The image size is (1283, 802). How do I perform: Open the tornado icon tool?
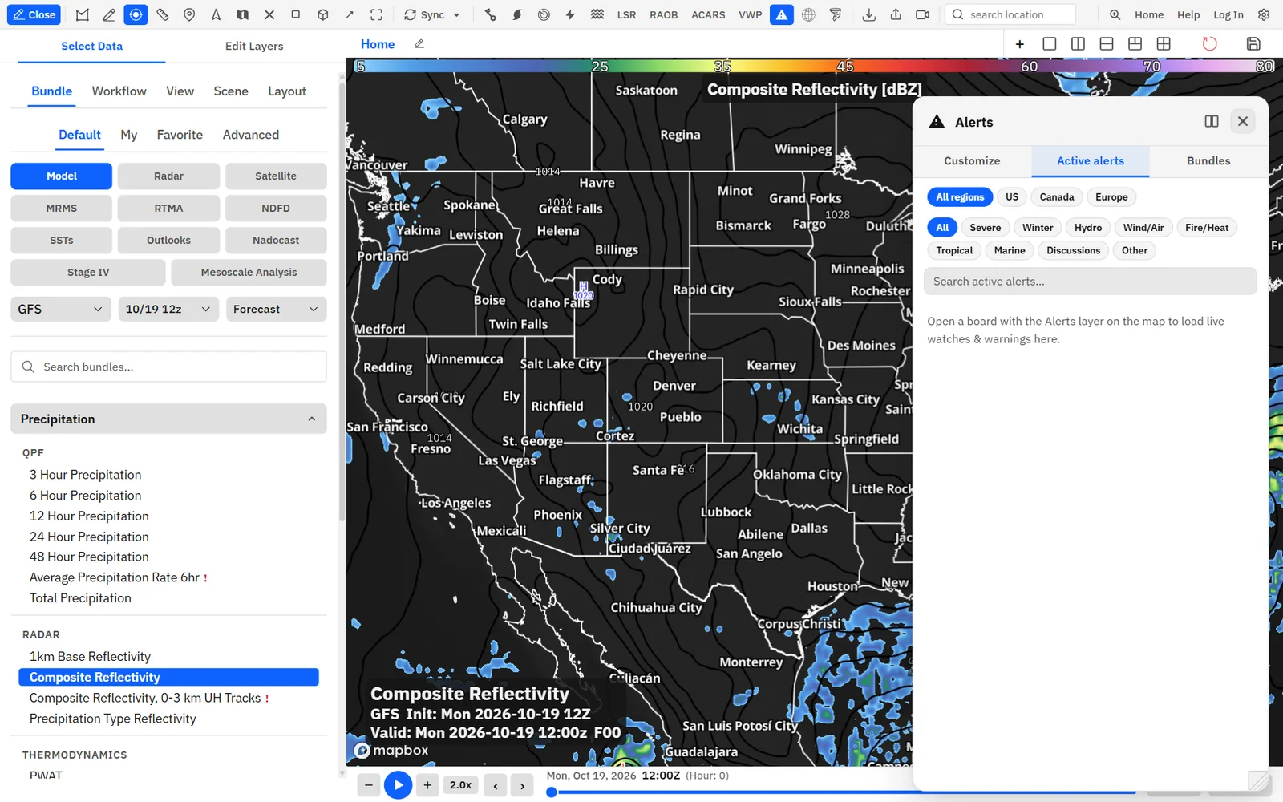[x=836, y=14]
